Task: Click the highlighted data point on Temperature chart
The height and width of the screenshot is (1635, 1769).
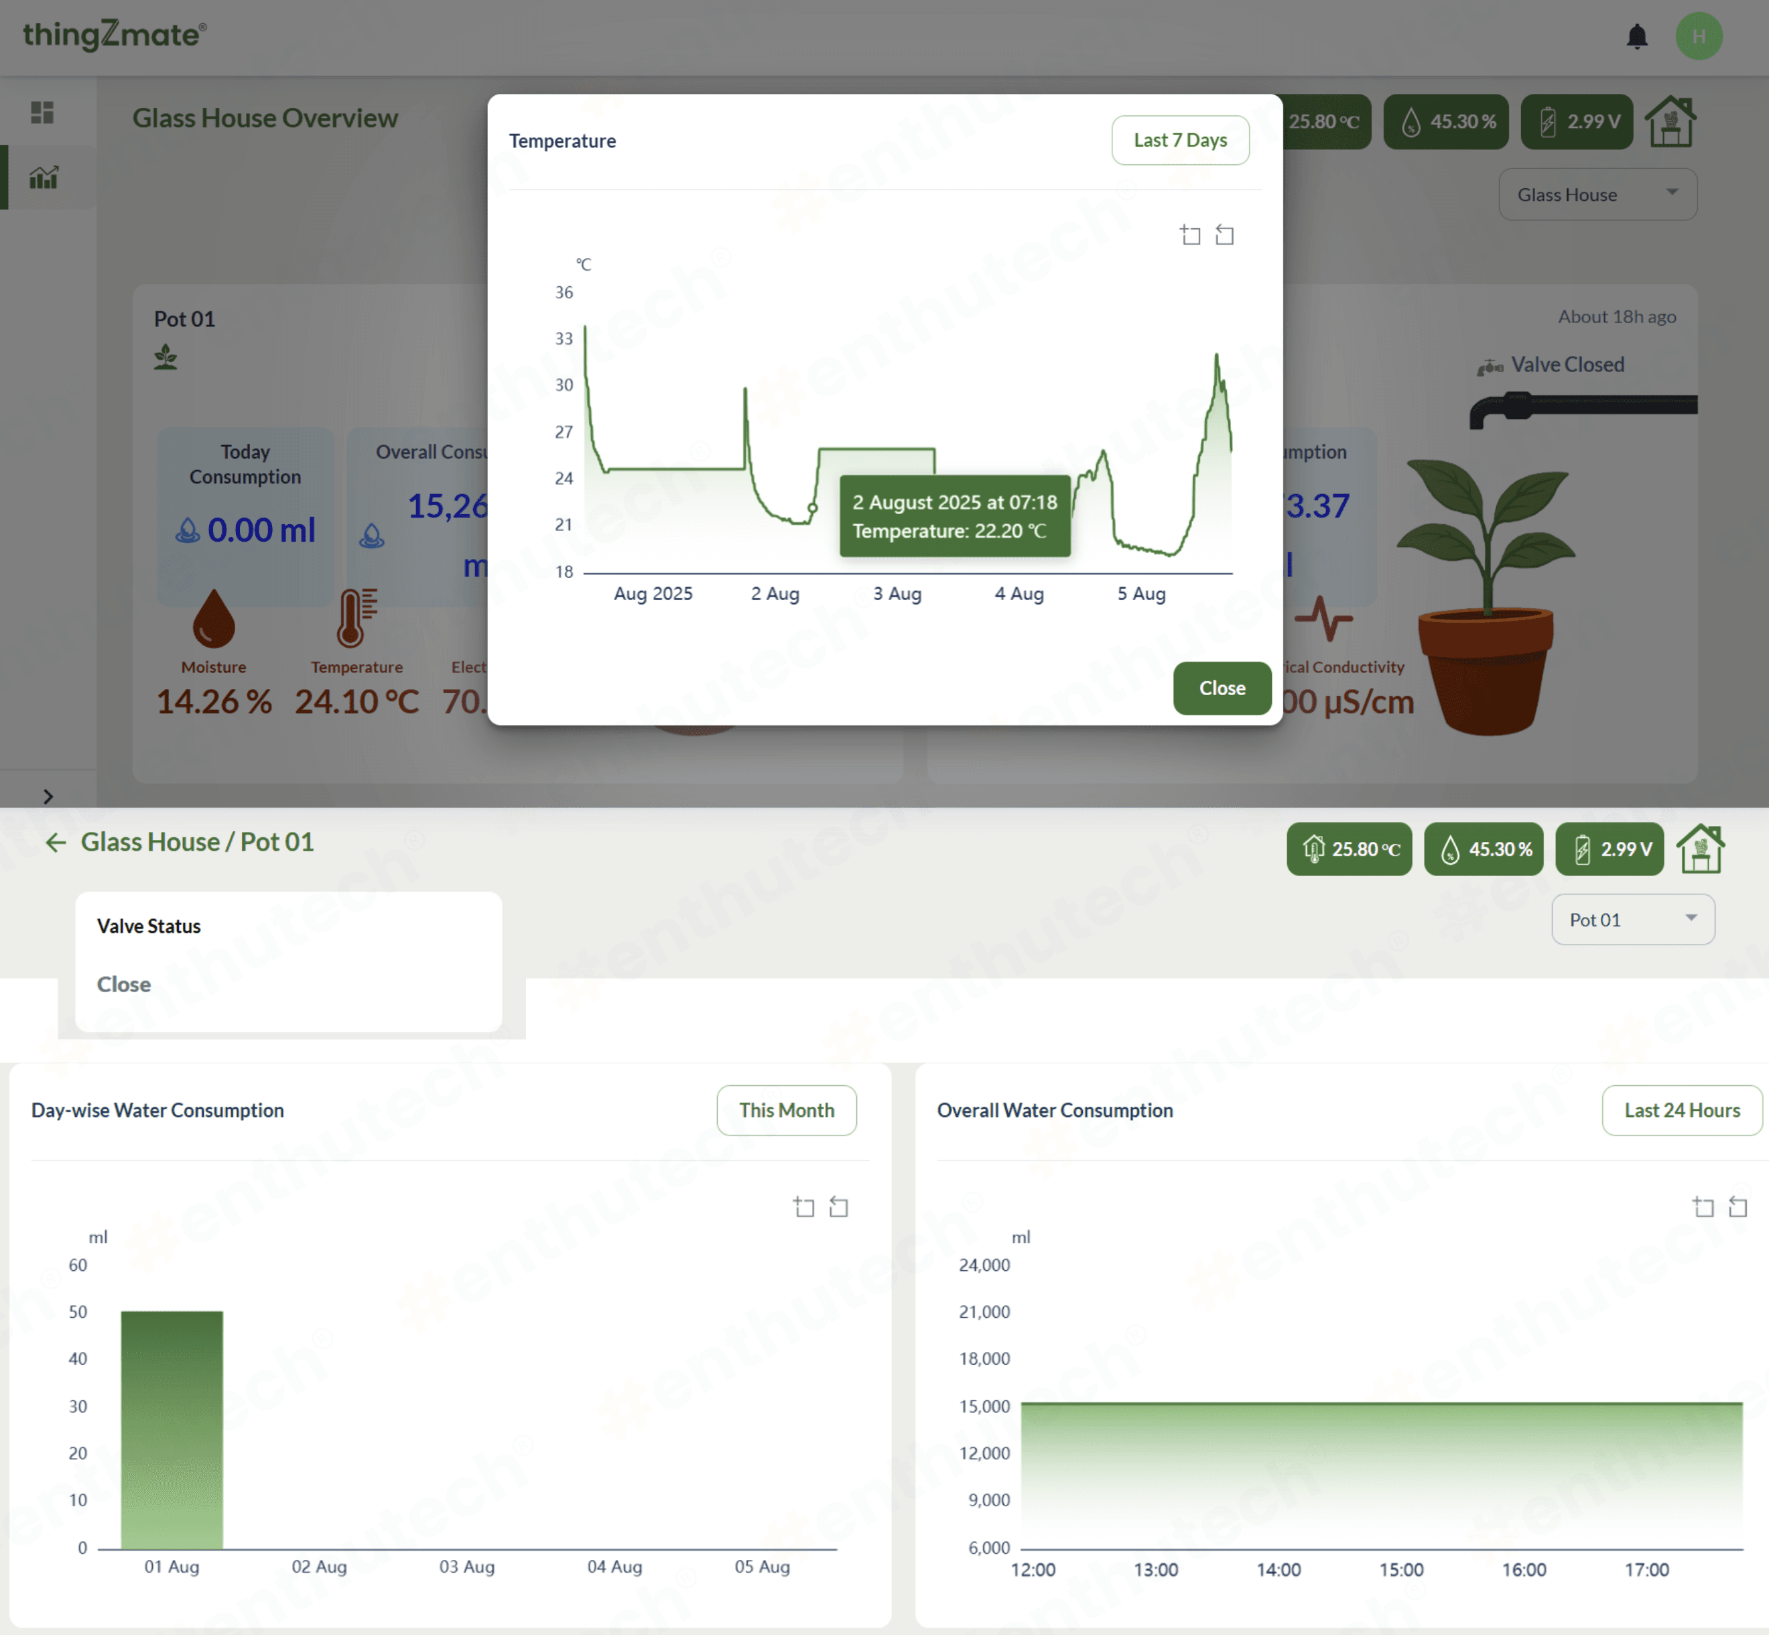Action: (x=812, y=508)
